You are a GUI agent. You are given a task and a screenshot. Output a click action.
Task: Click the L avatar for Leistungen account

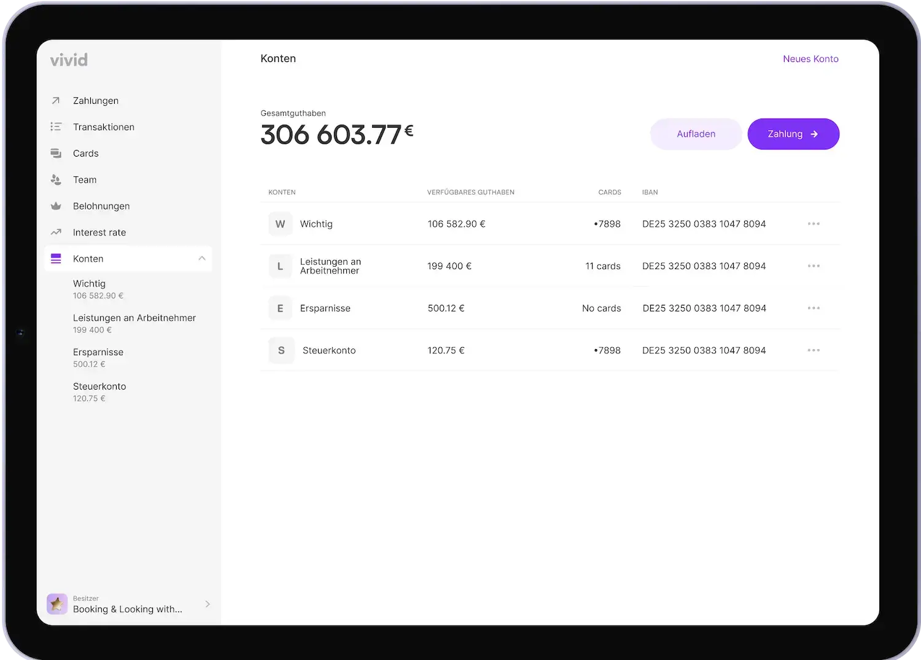(x=281, y=266)
